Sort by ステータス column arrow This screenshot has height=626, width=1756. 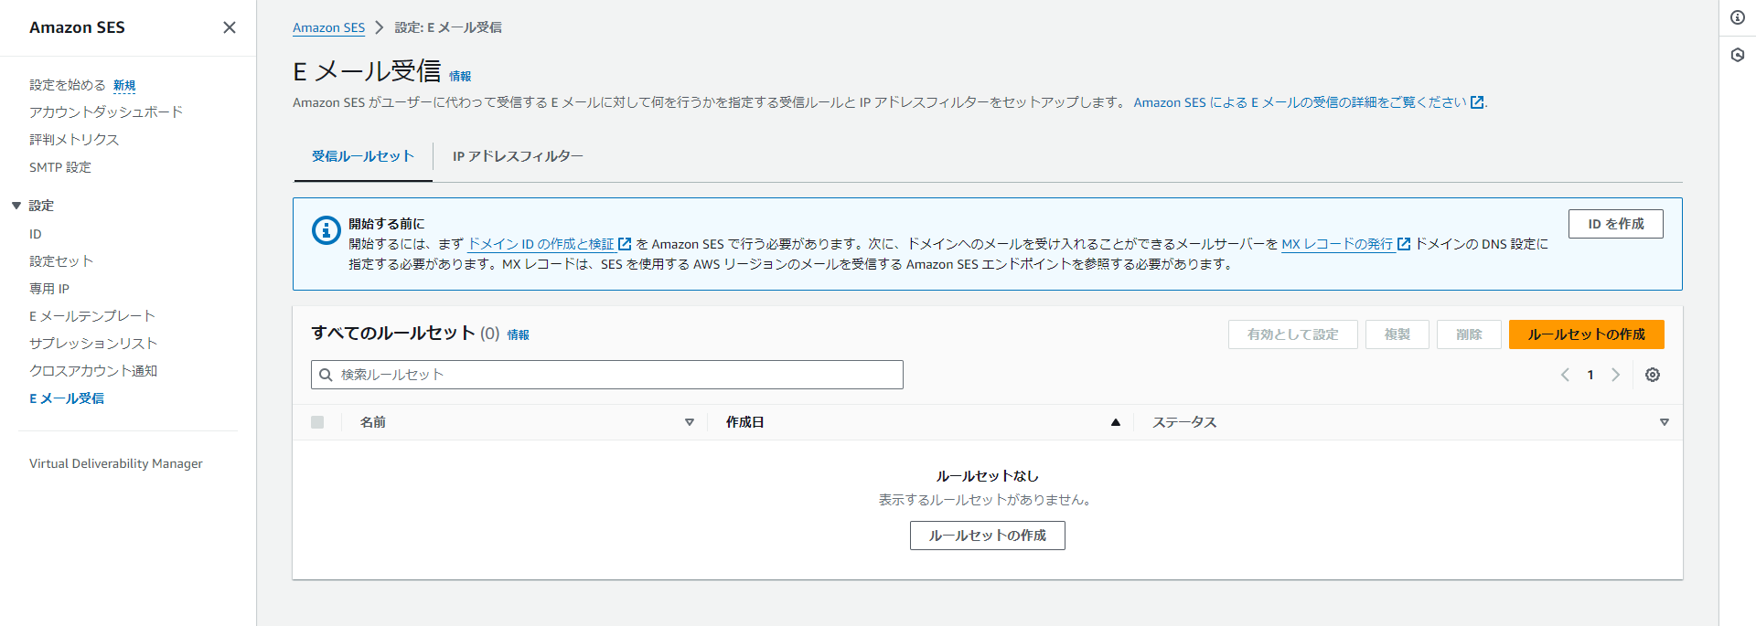(1665, 422)
